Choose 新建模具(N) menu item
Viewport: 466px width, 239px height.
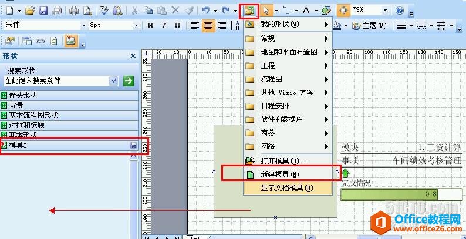pyautogui.click(x=288, y=175)
